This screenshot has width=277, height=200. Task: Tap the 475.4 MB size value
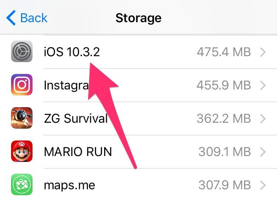(224, 52)
